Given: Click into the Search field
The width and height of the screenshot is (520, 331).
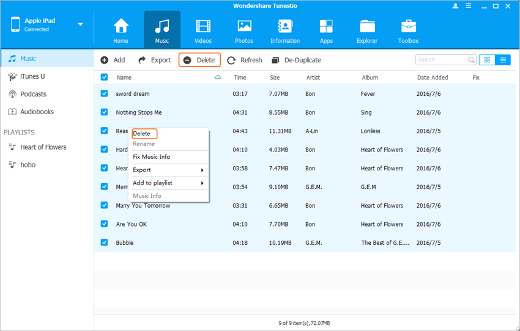Looking at the screenshot, I should (442, 60).
